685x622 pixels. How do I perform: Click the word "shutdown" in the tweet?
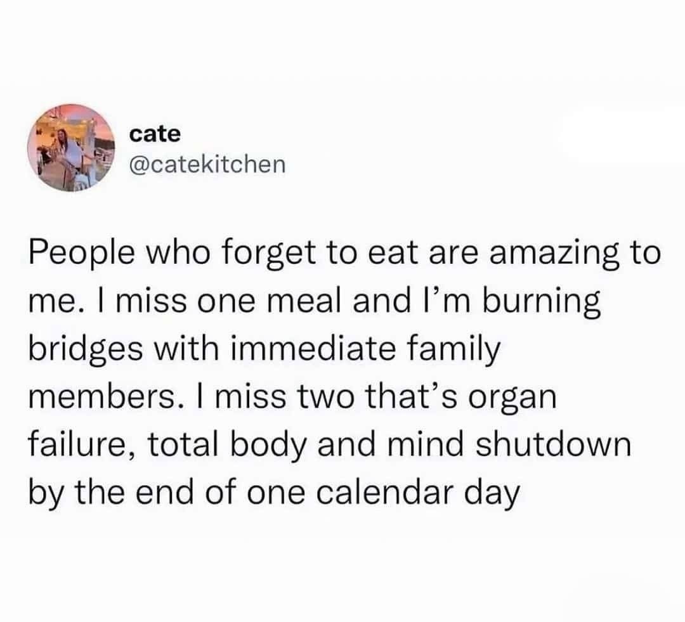point(554,444)
